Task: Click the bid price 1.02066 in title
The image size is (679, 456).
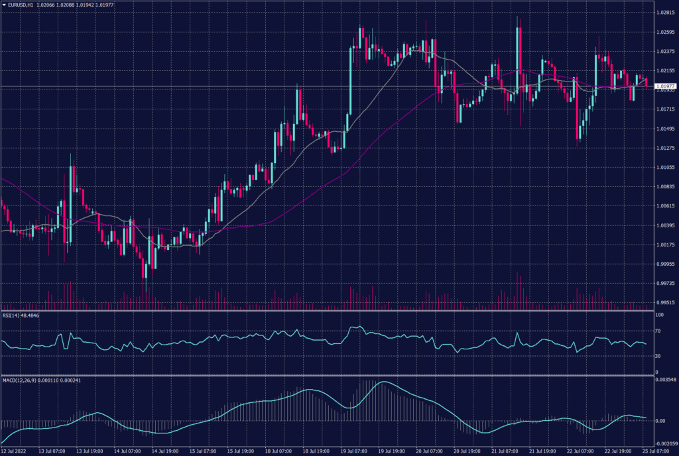Action: pyautogui.click(x=45, y=5)
